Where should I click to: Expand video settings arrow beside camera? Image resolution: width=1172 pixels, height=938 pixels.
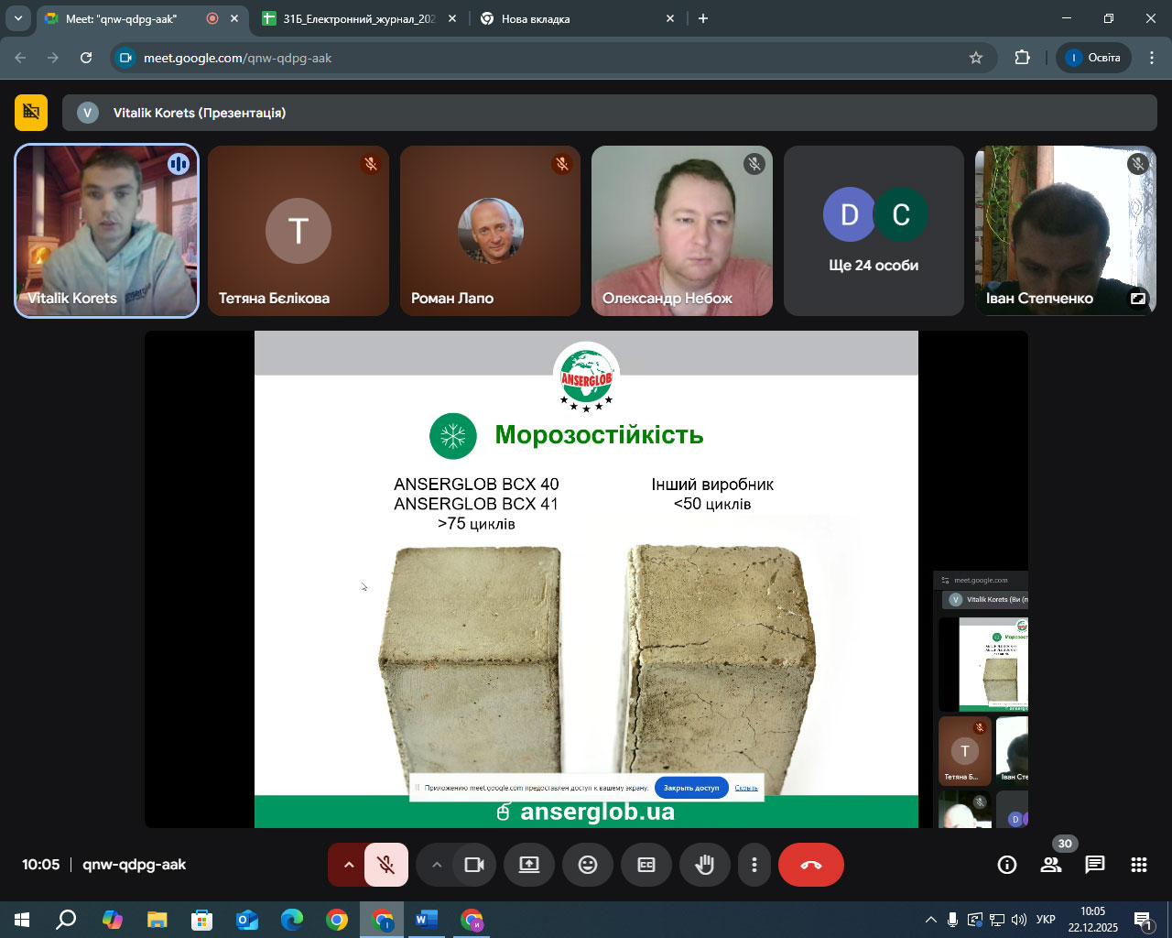[x=437, y=865]
